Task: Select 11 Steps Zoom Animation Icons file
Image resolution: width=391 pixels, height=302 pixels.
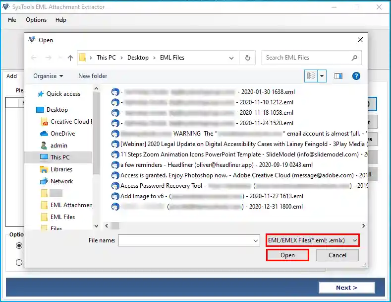Action: [x=239, y=154]
